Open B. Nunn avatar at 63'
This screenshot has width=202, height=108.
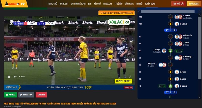(x=177, y=72)
